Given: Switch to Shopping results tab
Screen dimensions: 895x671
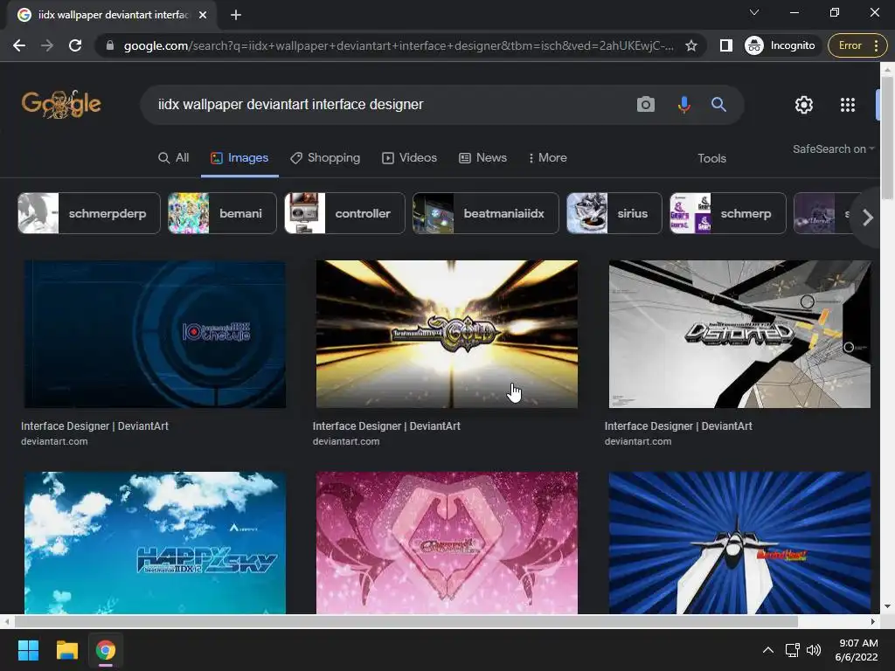Looking at the screenshot, I should point(325,158).
